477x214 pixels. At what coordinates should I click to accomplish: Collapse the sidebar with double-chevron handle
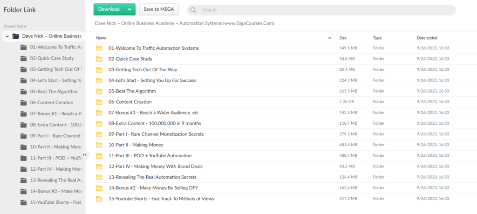click(x=85, y=155)
